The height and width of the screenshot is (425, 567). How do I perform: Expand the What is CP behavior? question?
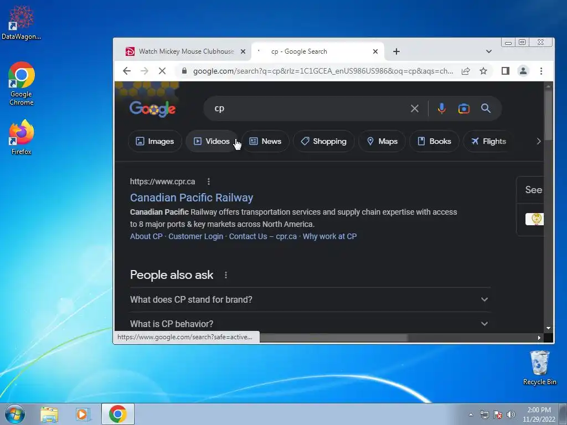310,323
